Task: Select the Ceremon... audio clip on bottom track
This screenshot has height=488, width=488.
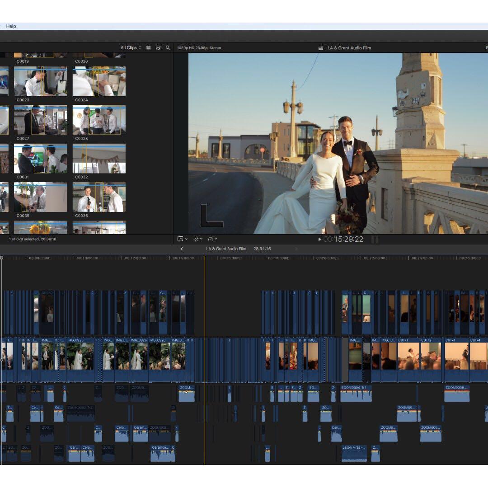Action: (x=161, y=454)
